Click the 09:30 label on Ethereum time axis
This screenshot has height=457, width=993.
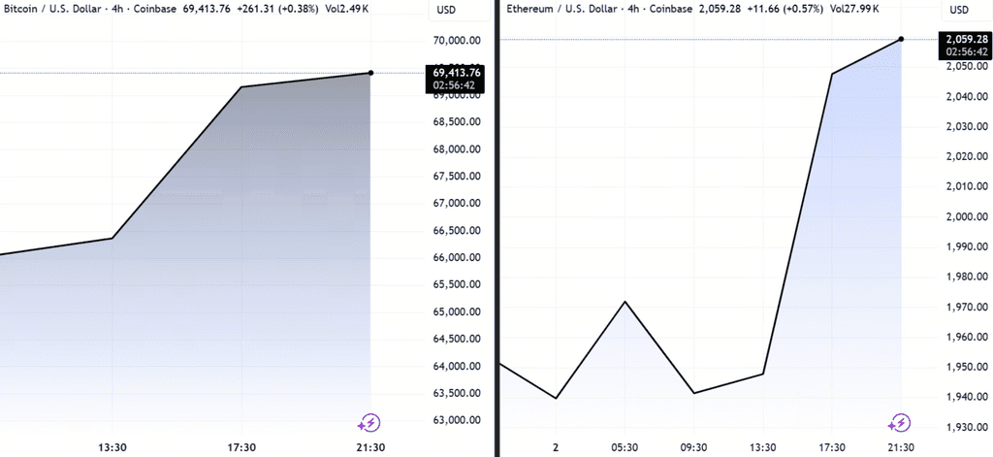[693, 446]
